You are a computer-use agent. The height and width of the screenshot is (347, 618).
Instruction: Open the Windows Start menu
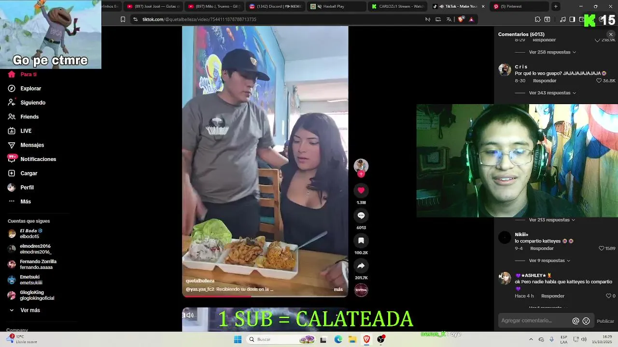coord(238,339)
